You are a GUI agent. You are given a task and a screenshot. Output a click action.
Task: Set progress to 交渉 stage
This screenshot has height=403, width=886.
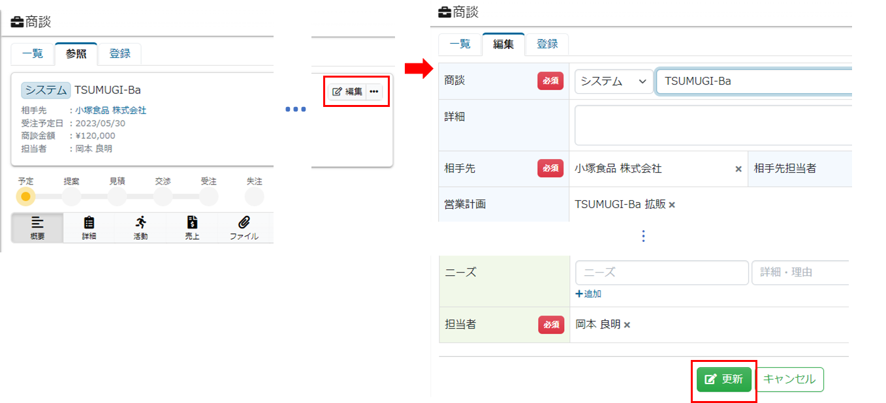pos(163,196)
